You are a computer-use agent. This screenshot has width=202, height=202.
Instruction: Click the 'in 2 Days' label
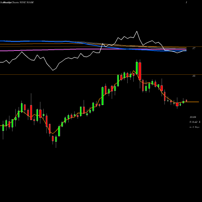pyautogui.click(x=194, y=127)
